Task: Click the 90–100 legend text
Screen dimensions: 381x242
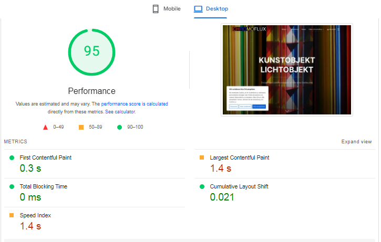Action: click(x=135, y=127)
